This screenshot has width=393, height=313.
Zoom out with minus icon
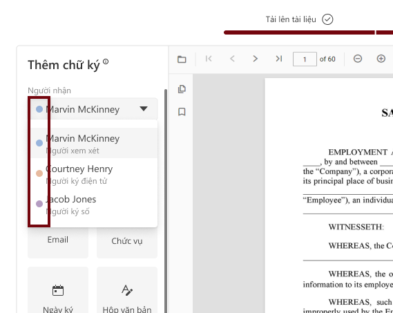pyautogui.click(x=358, y=59)
